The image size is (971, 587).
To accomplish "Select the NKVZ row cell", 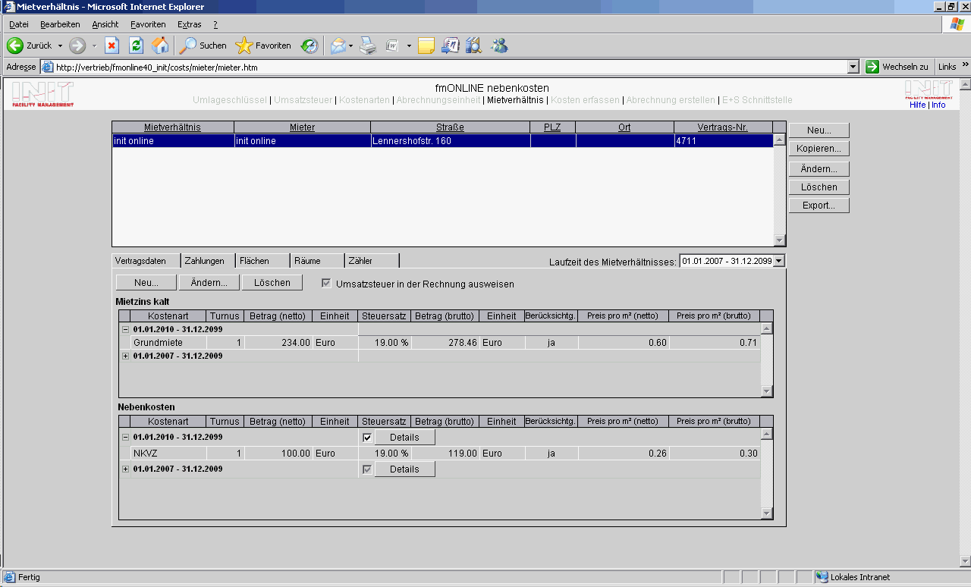I will click(168, 454).
